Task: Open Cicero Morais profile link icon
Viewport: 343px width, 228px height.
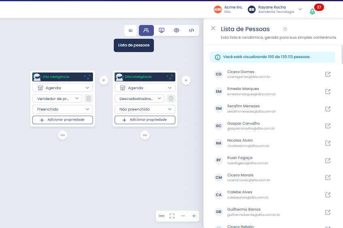Action: (328, 178)
